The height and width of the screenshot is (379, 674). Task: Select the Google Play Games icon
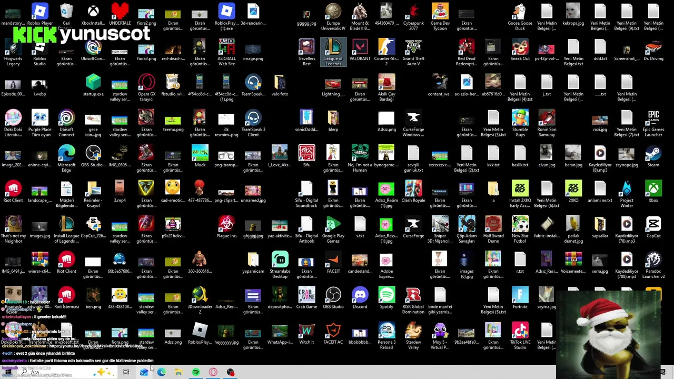pos(333,230)
